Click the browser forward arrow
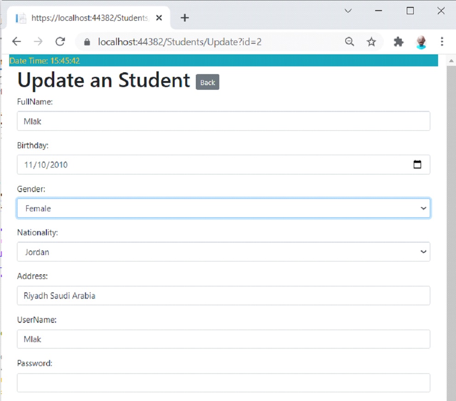The width and height of the screenshot is (456, 401). [x=38, y=41]
